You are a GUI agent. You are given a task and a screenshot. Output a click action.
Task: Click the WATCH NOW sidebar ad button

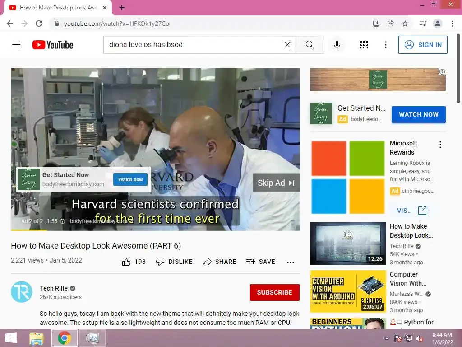418,114
